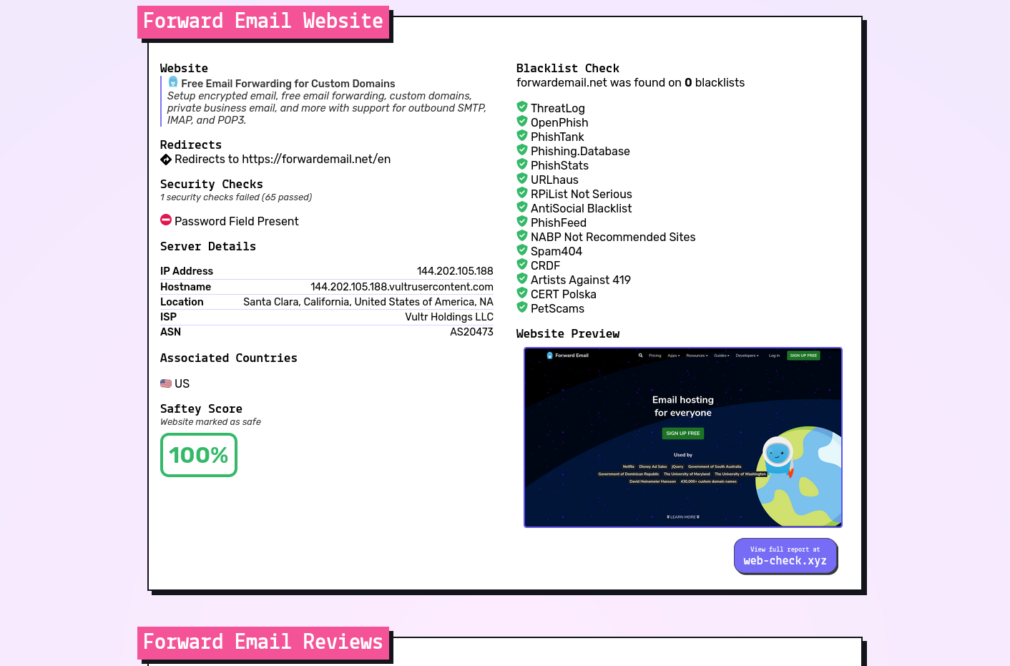
Task: Click the 'Password Field Present' text
Action: (x=237, y=222)
